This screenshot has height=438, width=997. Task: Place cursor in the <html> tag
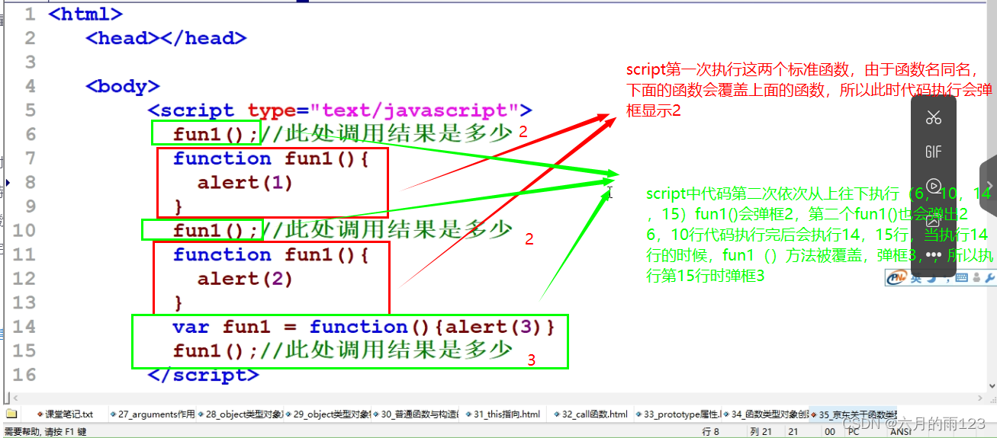click(x=85, y=14)
